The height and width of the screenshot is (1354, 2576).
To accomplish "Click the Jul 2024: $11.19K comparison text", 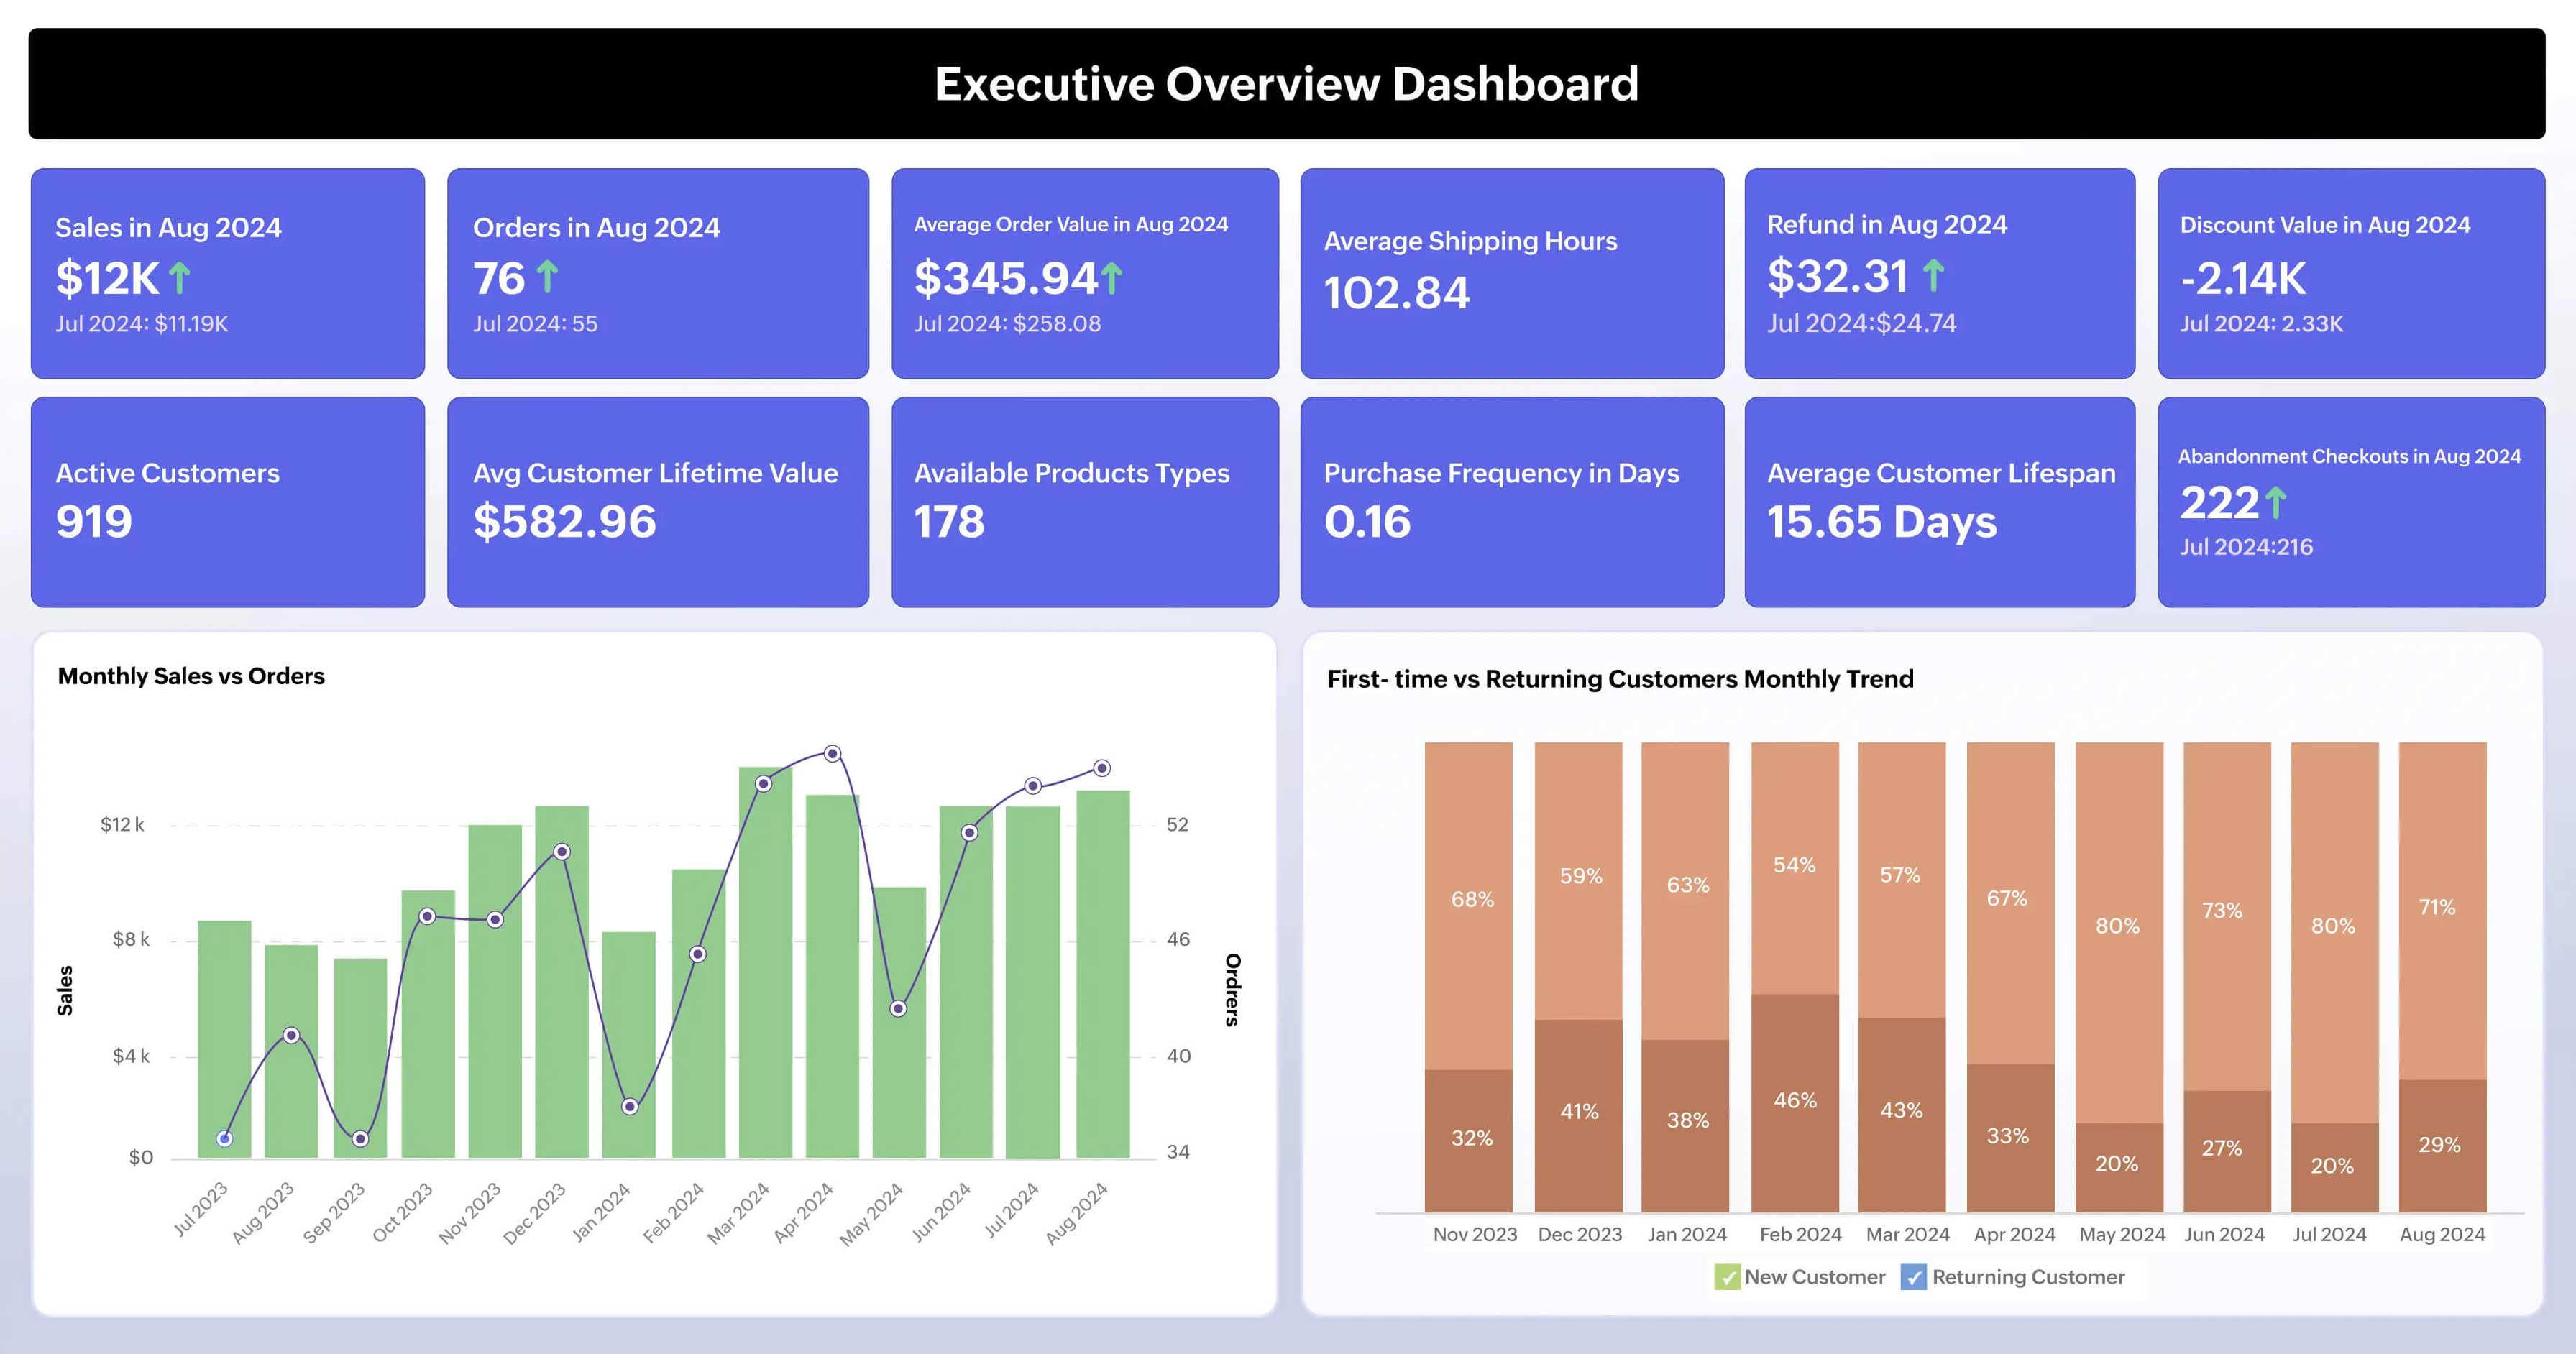I will click(142, 323).
